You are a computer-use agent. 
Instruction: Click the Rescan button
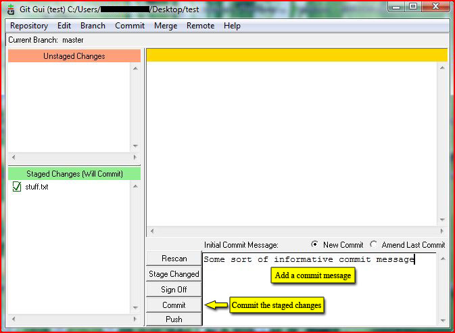click(174, 259)
